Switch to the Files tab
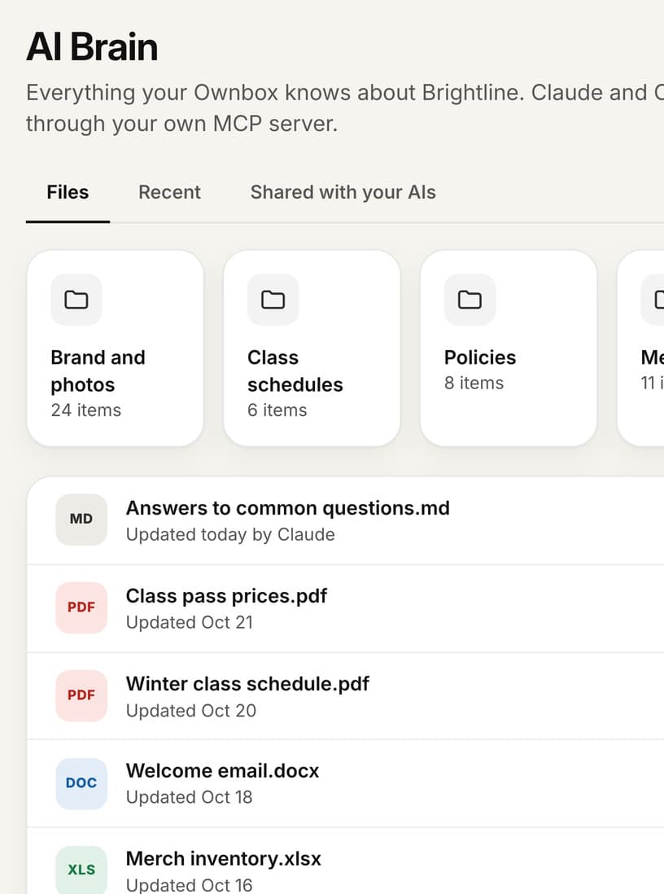This screenshot has height=894, width=664. click(68, 193)
